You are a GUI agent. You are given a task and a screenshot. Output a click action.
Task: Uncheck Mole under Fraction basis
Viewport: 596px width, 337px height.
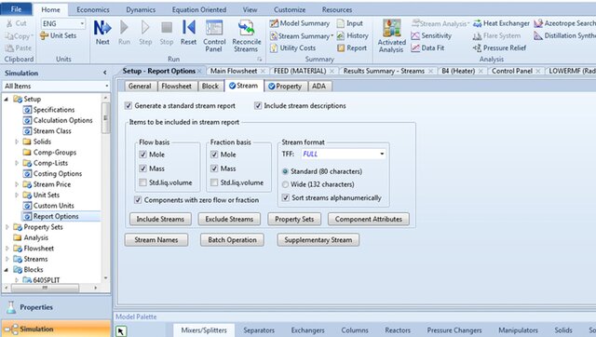point(214,155)
